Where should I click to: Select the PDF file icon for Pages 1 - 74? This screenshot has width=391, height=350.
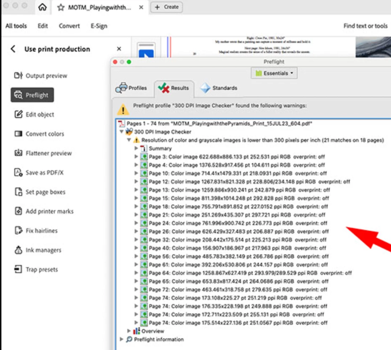pos(122,123)
